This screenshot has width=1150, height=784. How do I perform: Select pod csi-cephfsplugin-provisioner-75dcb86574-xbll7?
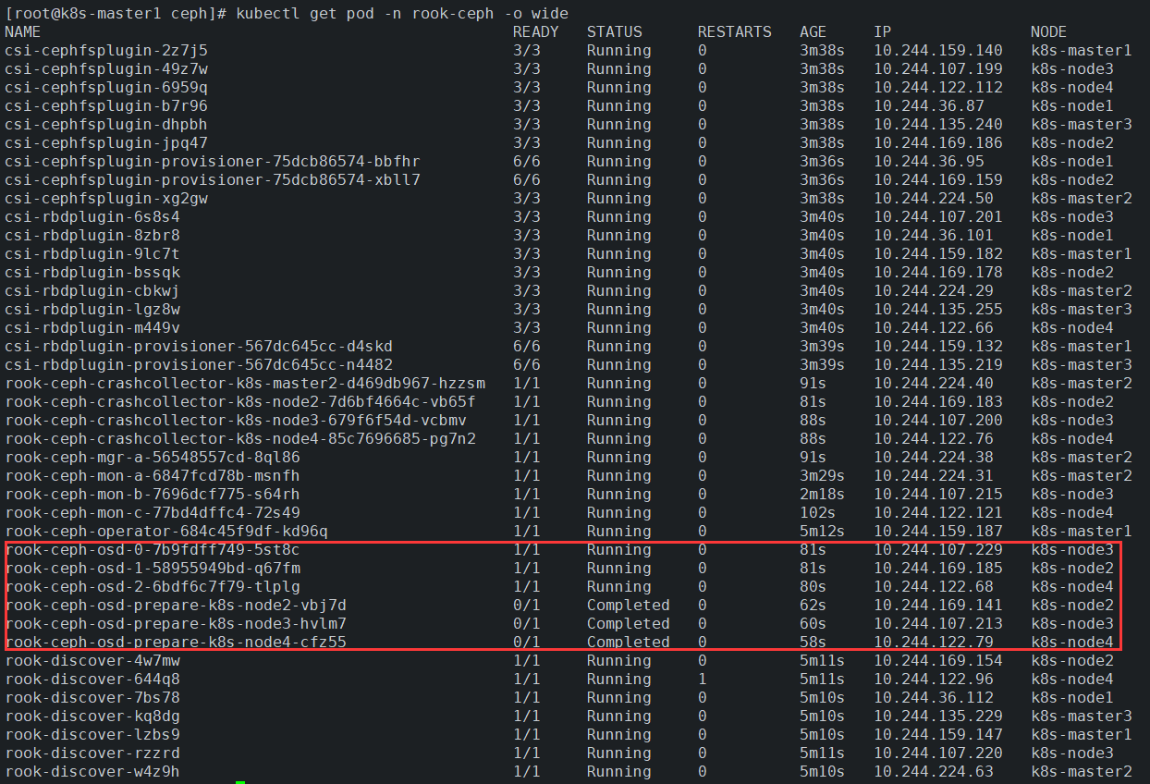click(213, 179)
